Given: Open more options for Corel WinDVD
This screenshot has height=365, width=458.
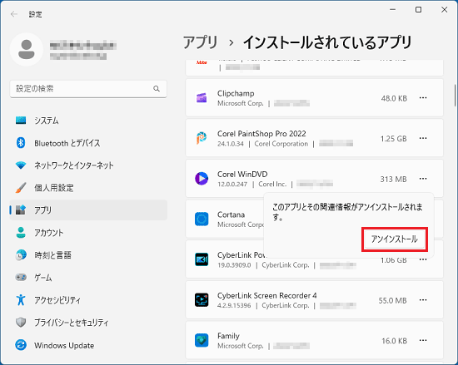Looking at the screenshot, I should click(423, 179).
